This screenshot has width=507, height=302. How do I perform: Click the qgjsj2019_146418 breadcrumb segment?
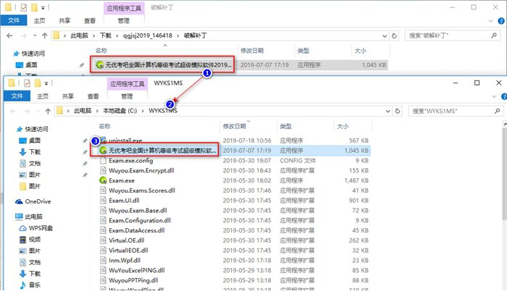click(148, 35)
